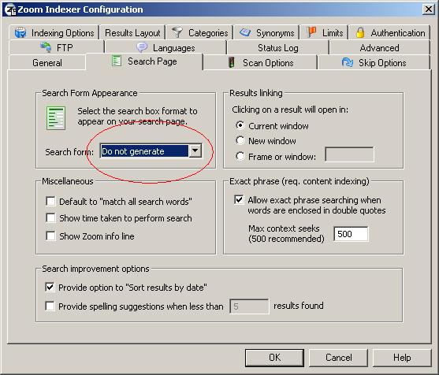
Task: Click the Languages speech bubble icon
Action: 142,47
